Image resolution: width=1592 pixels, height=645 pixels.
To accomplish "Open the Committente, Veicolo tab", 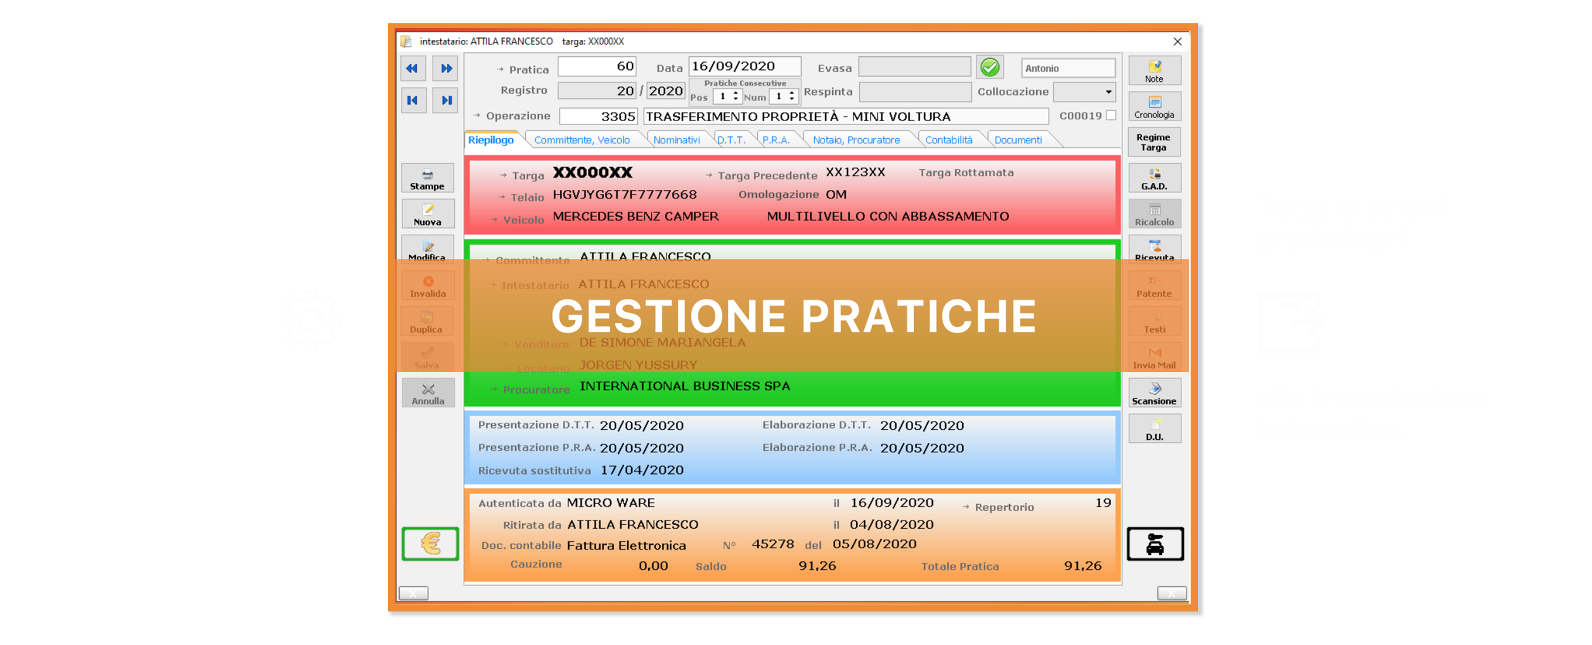I will point(582,140).
